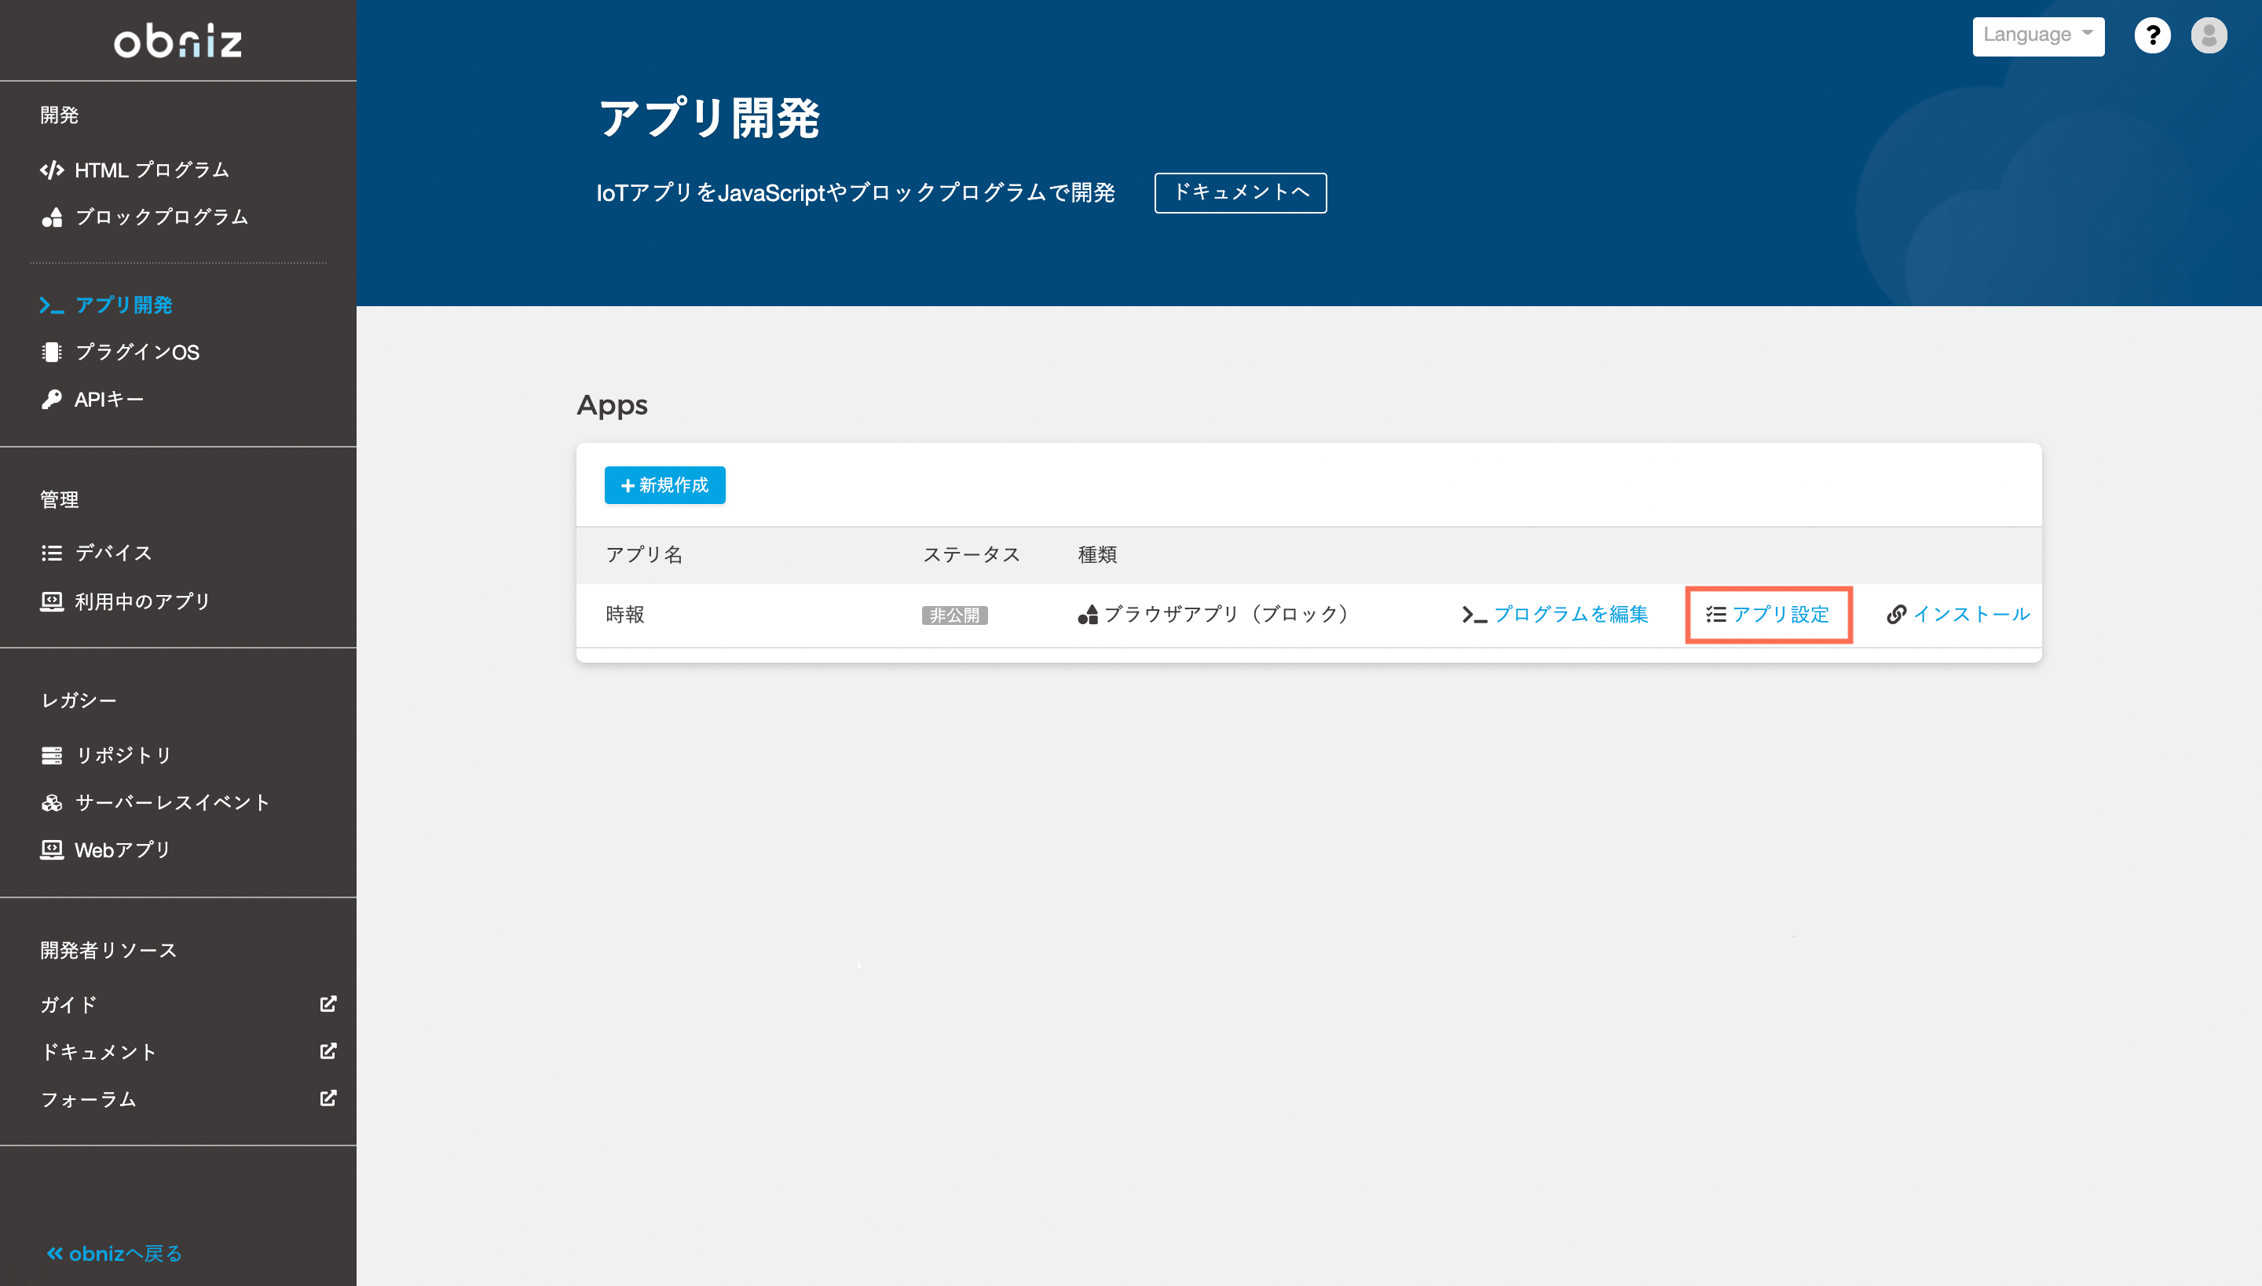Open the help question mark icon
The image size is (2262, 1286).
pyautogui.click(x=2154, y=35)
